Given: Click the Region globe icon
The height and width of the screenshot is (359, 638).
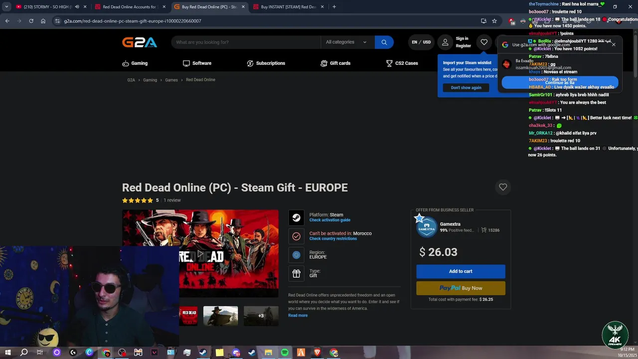Looking at the screenshot, I should coord(296,255).
